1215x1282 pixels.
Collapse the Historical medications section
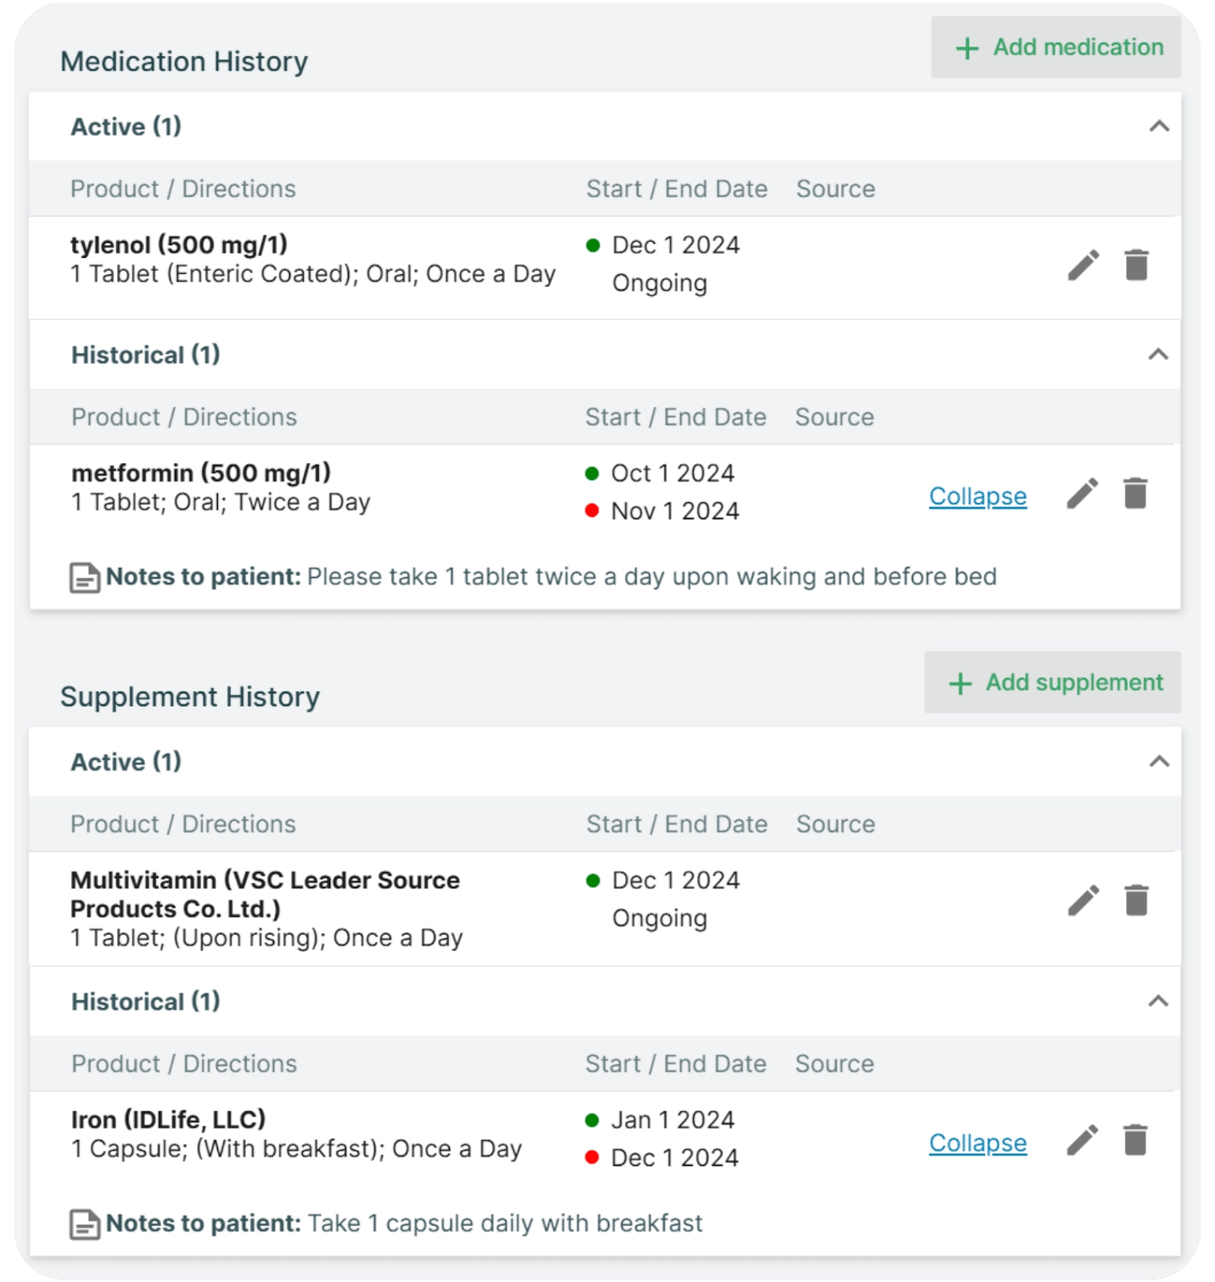1156,354
